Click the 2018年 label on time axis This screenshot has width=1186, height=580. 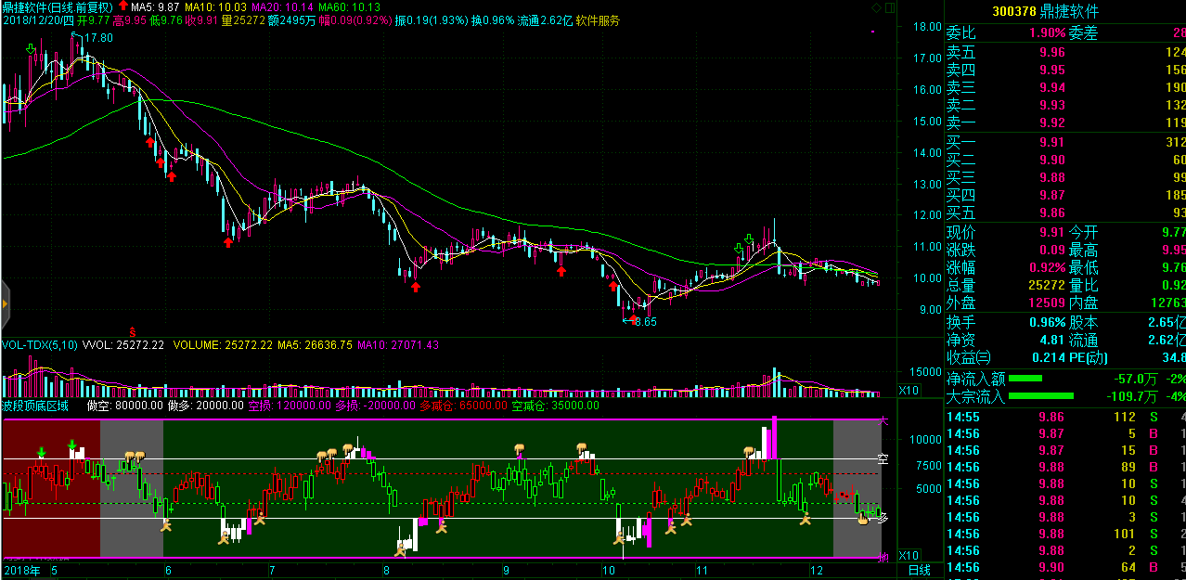(22, 569)
